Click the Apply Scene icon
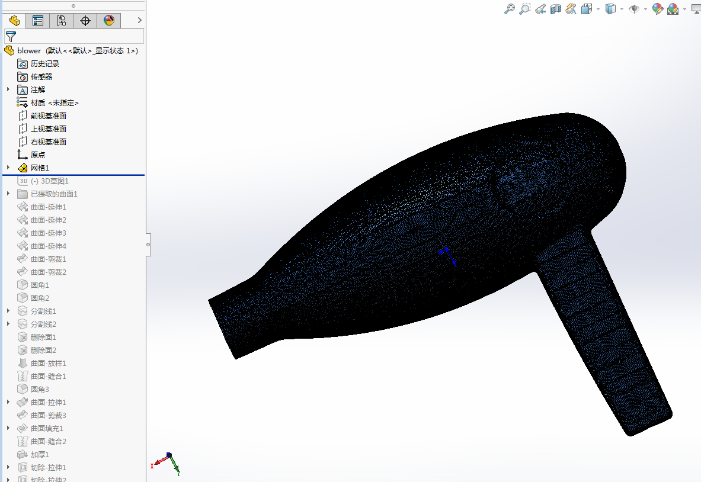The height and width of the screenshot is (482, 701). [673, 8]
